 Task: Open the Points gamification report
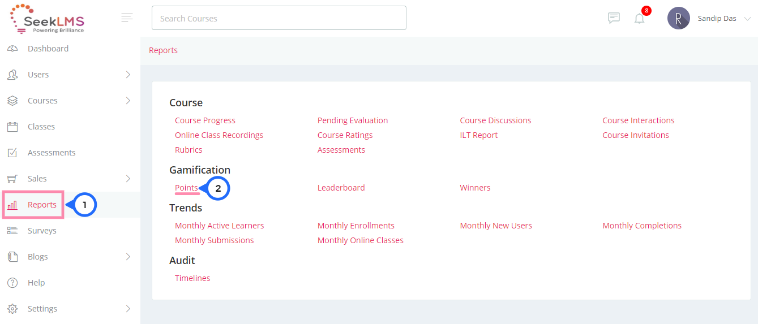point(186,188)
